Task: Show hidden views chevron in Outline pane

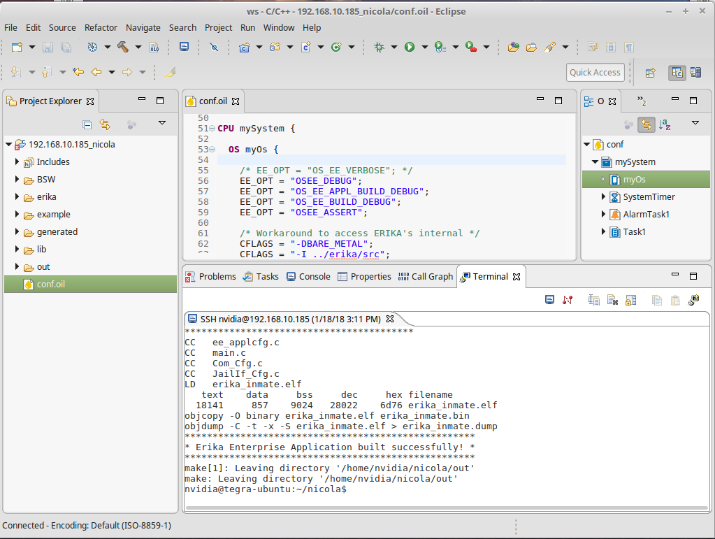Action: point(642,101)
